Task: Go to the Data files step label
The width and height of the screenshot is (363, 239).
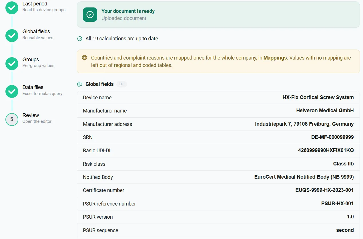Action: tap(33, 87)
